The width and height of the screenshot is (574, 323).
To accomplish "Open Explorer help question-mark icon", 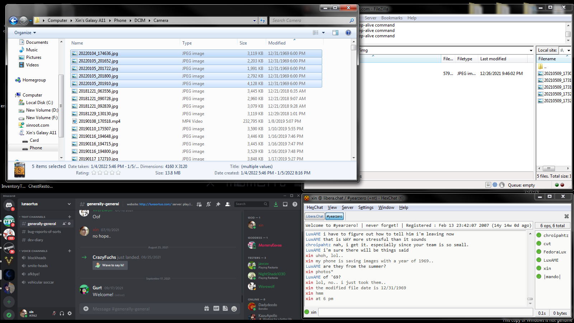I will 348,33.
